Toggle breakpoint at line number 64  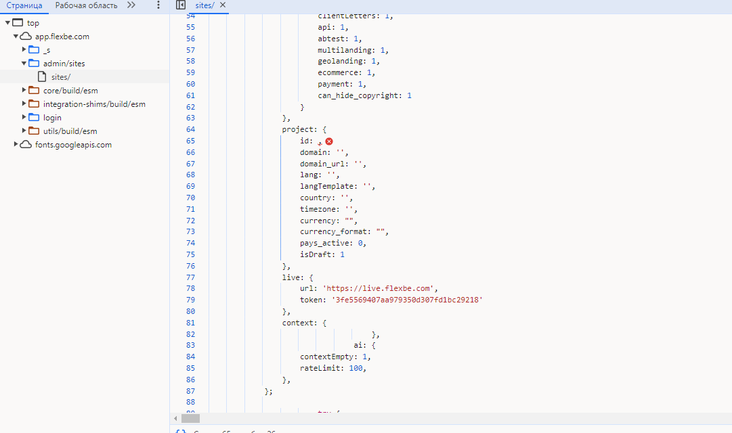click(x=190, y=130)
